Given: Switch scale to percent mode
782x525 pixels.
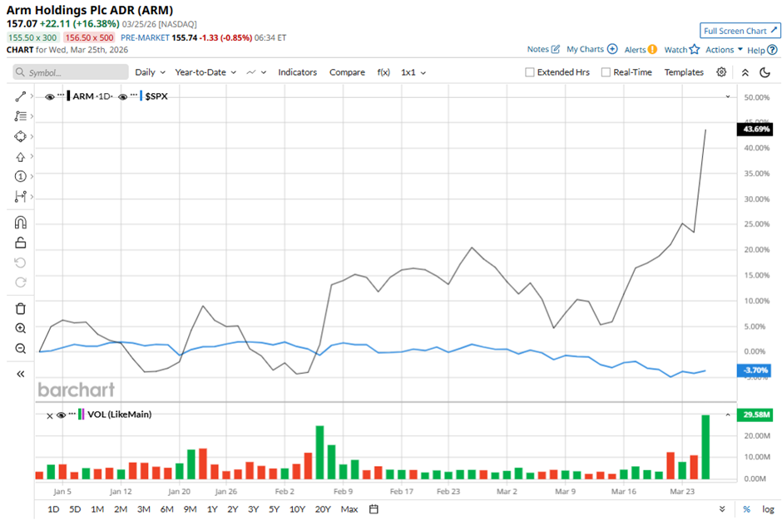Looking at the screenshot, I should coord(746,509).
